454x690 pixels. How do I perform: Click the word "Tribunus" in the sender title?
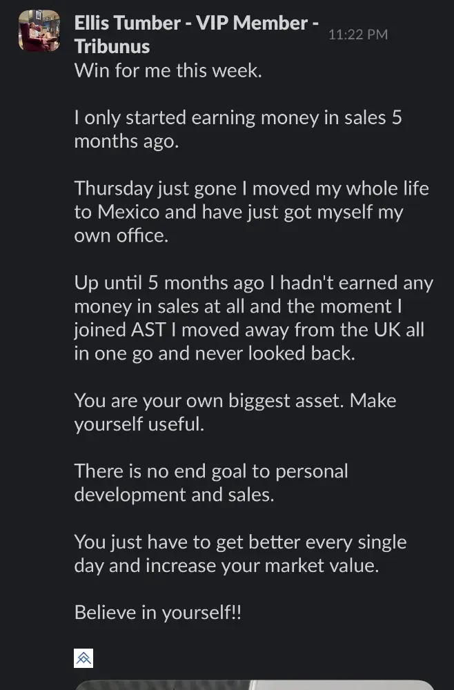pos(112,47)
